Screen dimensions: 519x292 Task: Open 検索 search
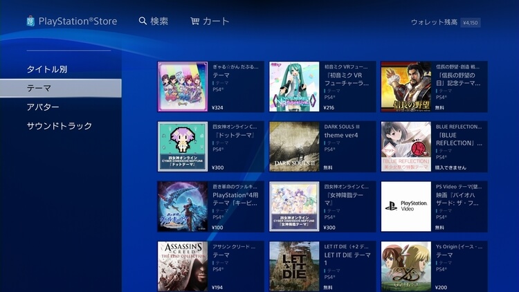click(x=159, y=21)
